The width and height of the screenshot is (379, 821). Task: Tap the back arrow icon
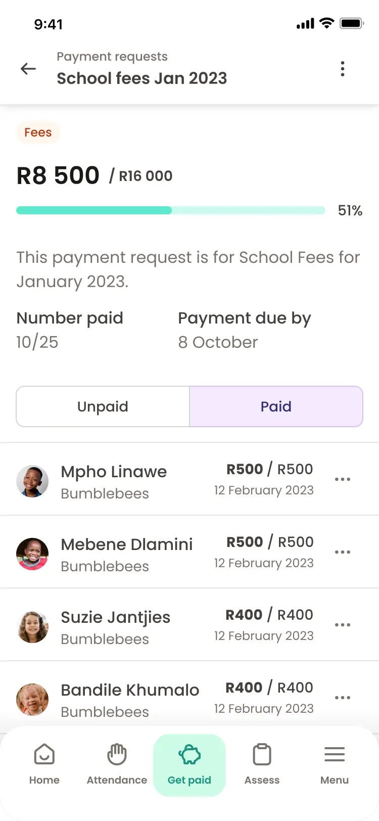pos(28,69)
